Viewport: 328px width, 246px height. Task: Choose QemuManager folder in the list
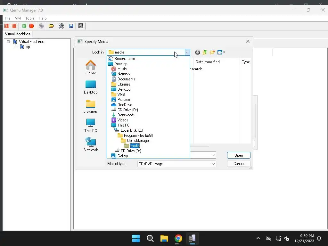[138, 141]
